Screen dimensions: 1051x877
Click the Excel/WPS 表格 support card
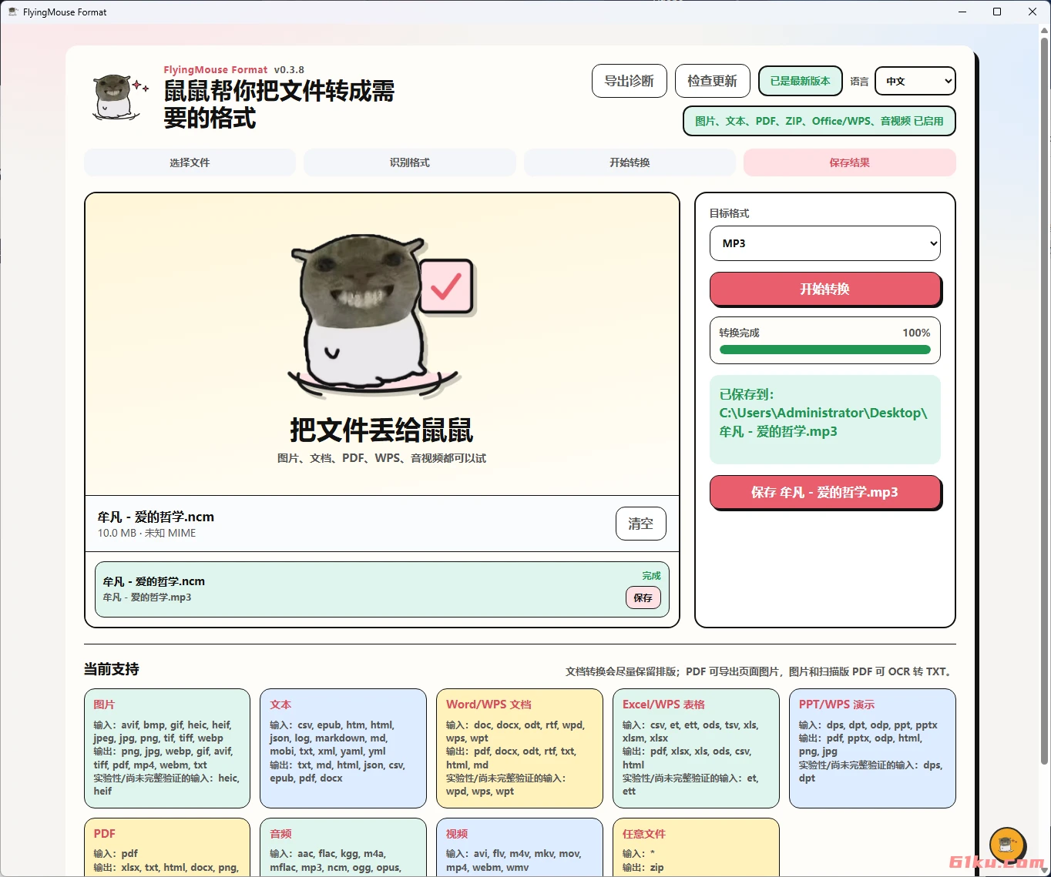(x=697, y=748)
